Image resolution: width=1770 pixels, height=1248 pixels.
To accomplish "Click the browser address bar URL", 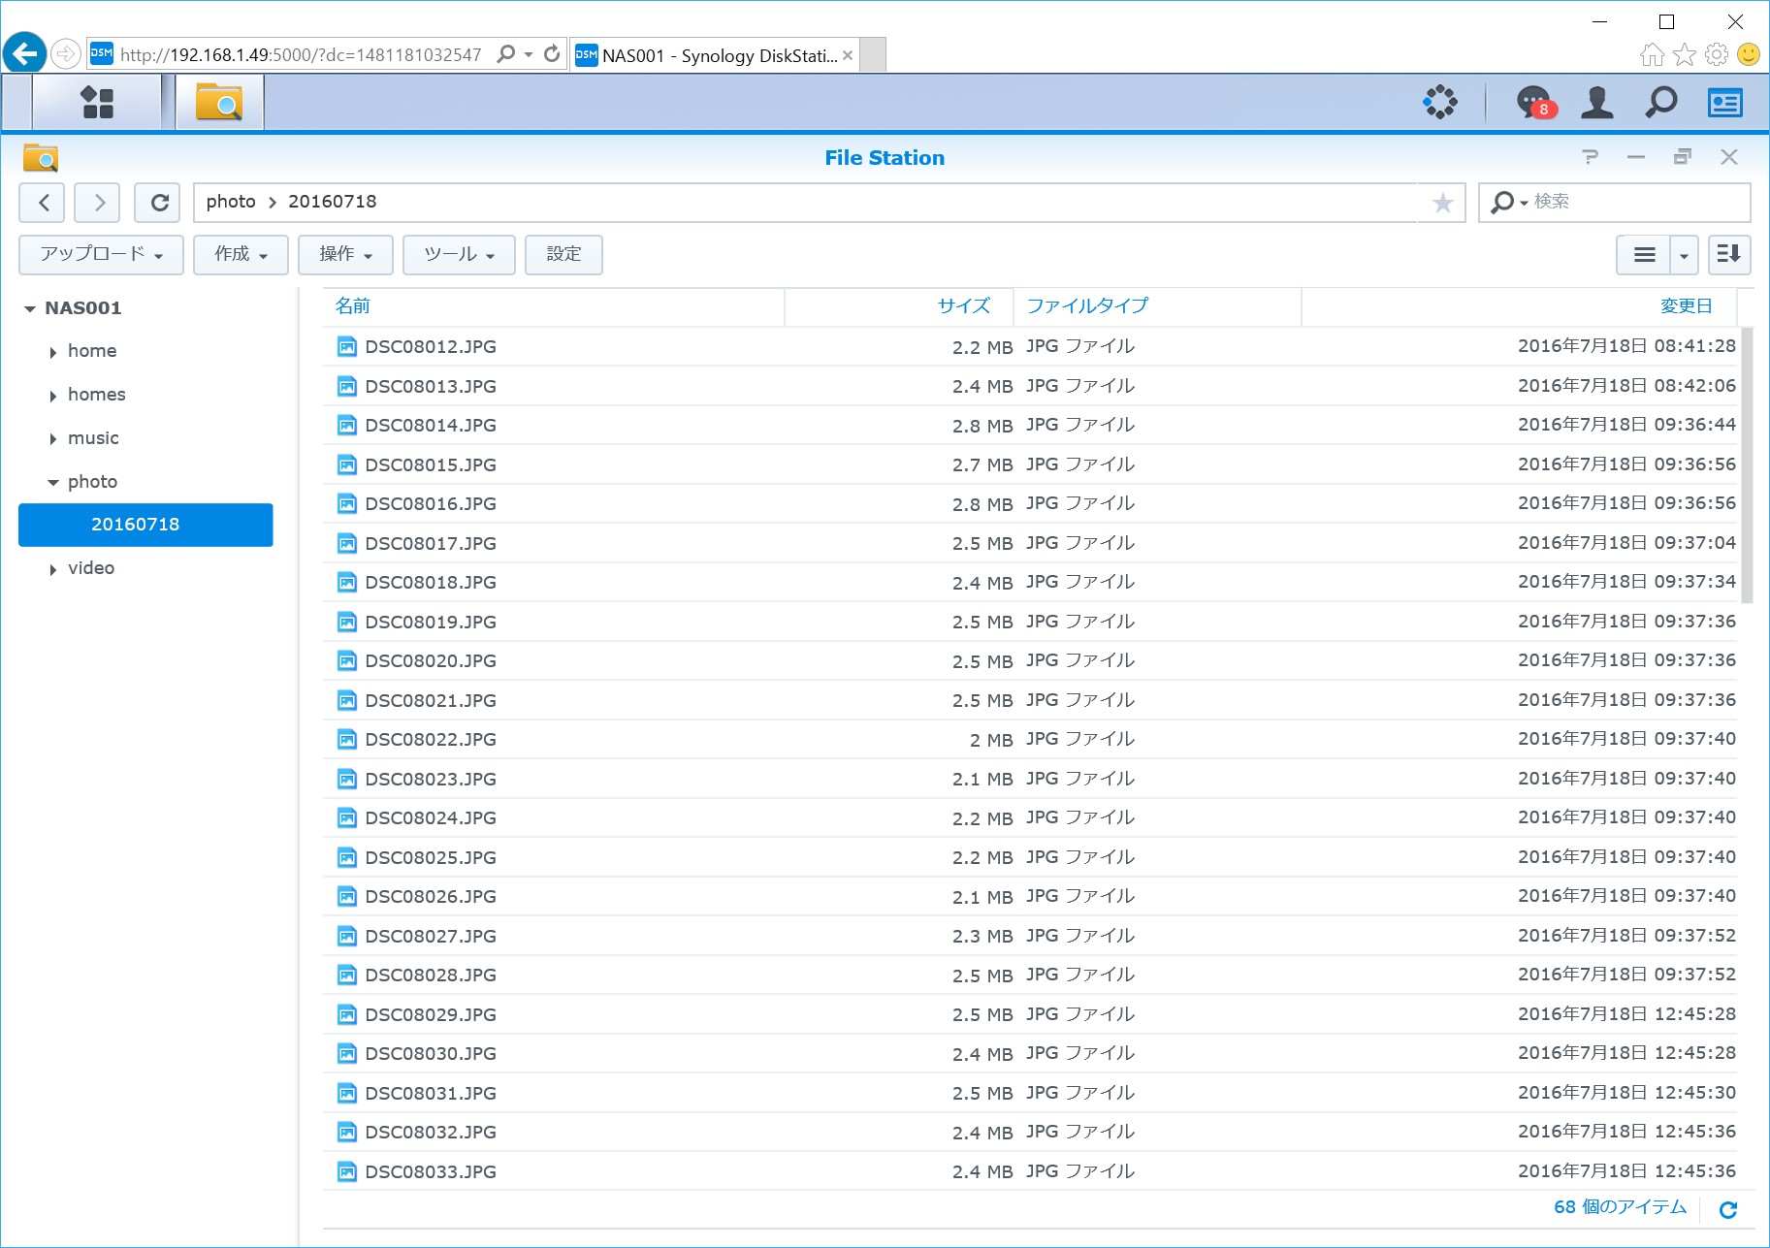I will 301,55.
